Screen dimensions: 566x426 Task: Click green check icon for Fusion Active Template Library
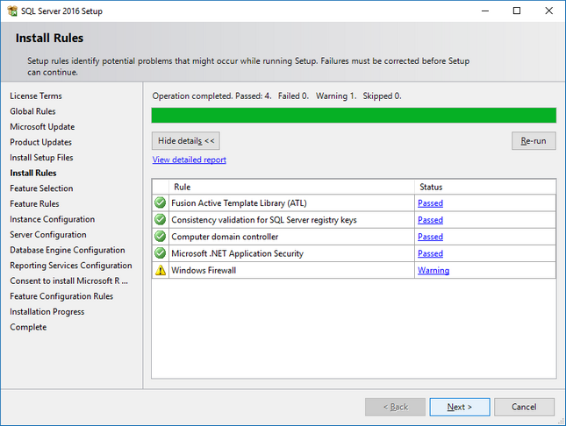pos(160,202)
